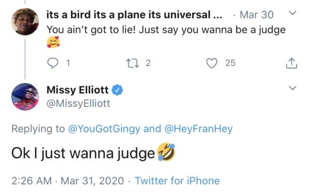Retweet the judge reply tweet
The height and width of the screenshot is (194, 309).
[132, 63]
